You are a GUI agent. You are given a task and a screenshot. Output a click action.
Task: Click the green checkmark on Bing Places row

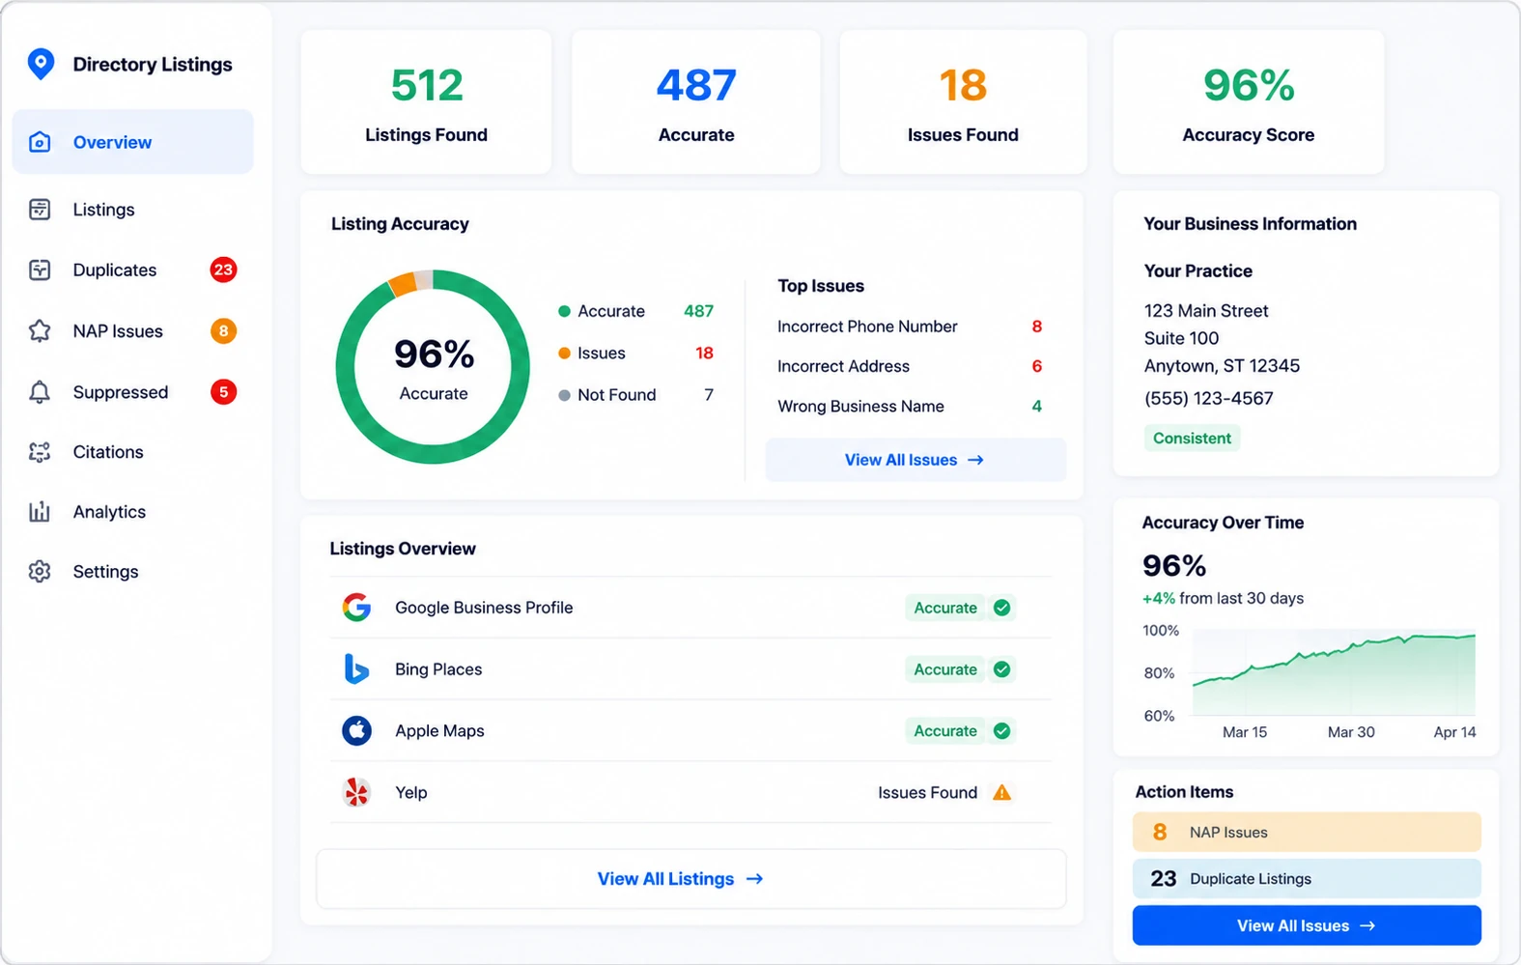(x=1002, y=669)
